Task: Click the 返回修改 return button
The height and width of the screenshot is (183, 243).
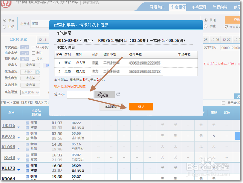Action: (111, 107)
